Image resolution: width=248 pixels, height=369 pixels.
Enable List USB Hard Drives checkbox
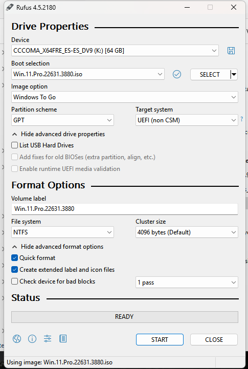pyautogui.click(x=15, y=145)
